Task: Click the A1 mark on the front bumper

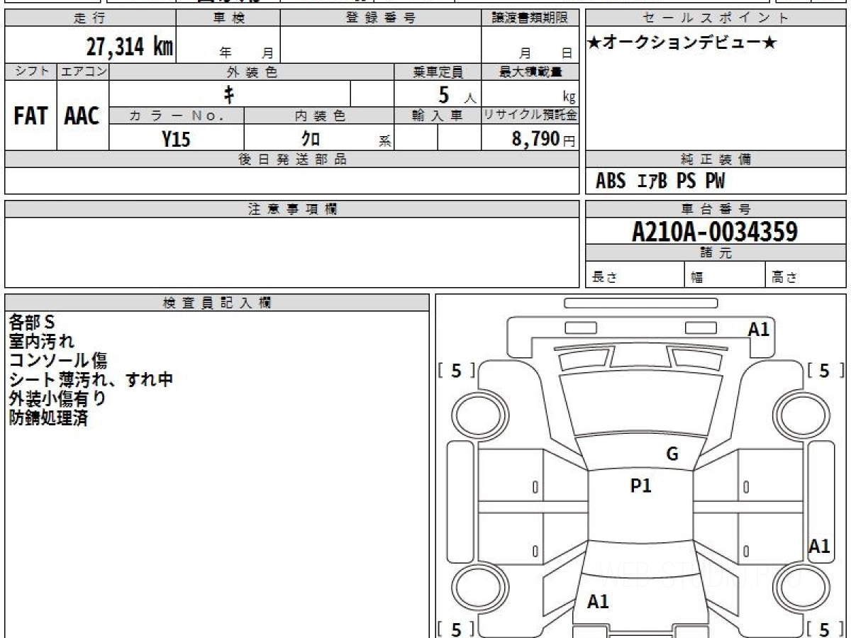Action: click(759, 329)
